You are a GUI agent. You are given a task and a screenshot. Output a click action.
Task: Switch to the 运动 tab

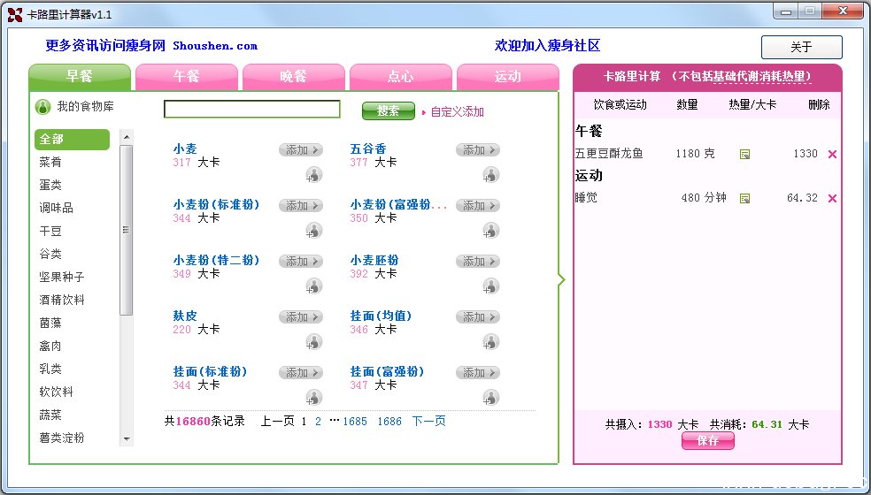[x=508, y=77]
